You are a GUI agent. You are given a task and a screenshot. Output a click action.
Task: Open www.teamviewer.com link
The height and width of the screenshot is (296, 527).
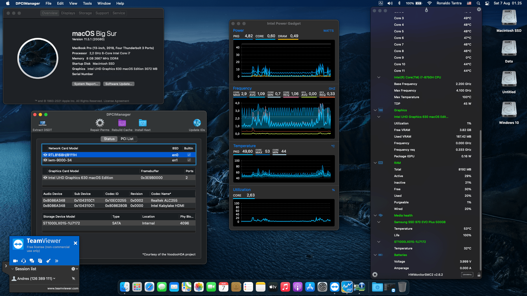coord(63,288)
